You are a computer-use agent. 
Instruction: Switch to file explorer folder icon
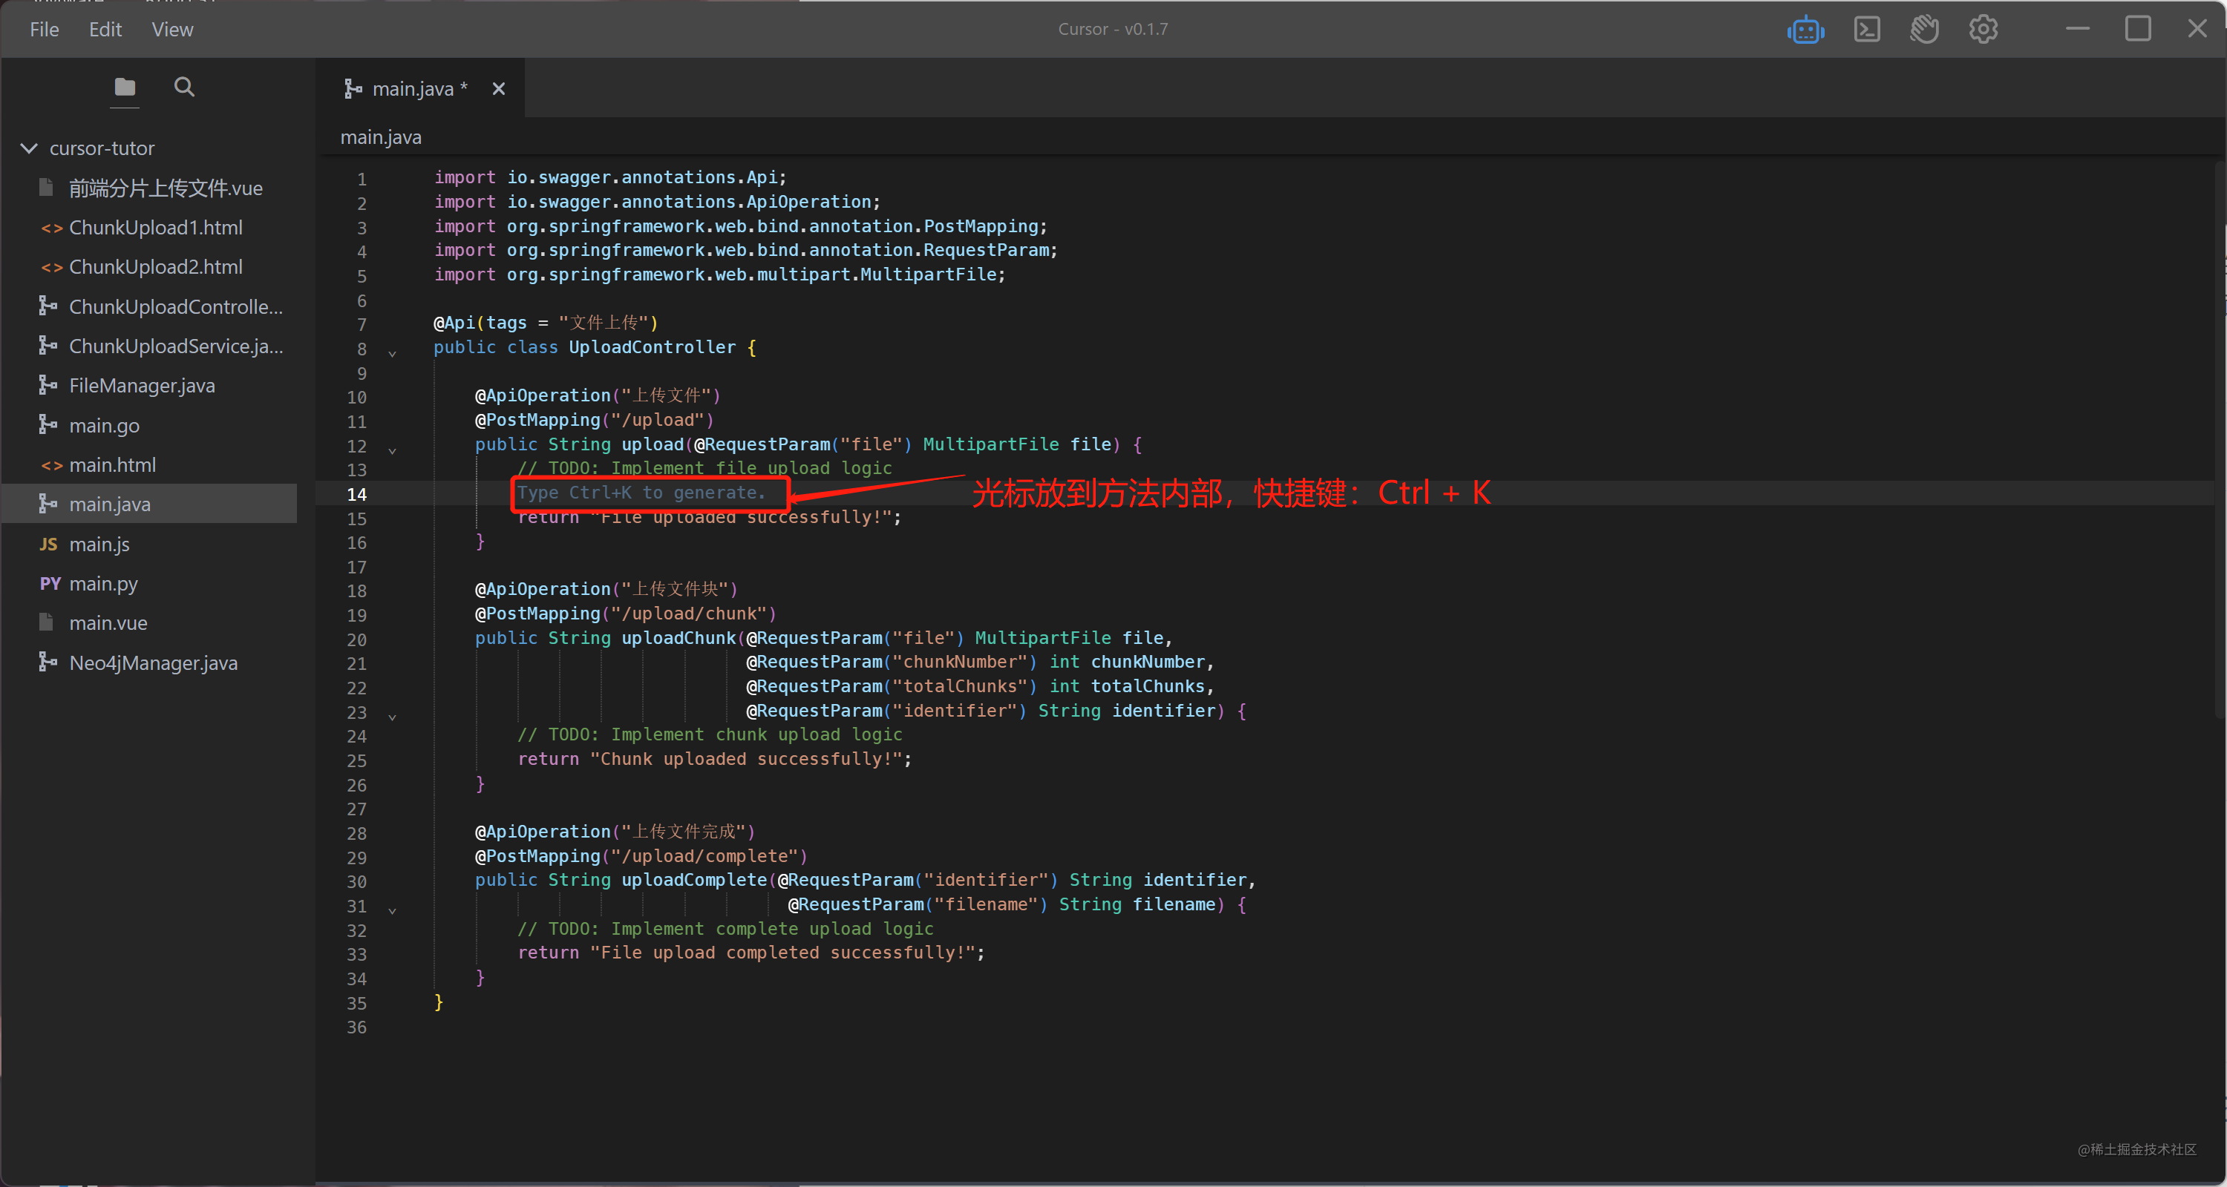[125, 88]
